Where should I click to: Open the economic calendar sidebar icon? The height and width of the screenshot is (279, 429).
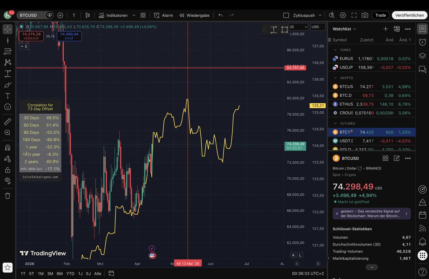point(423,215)
